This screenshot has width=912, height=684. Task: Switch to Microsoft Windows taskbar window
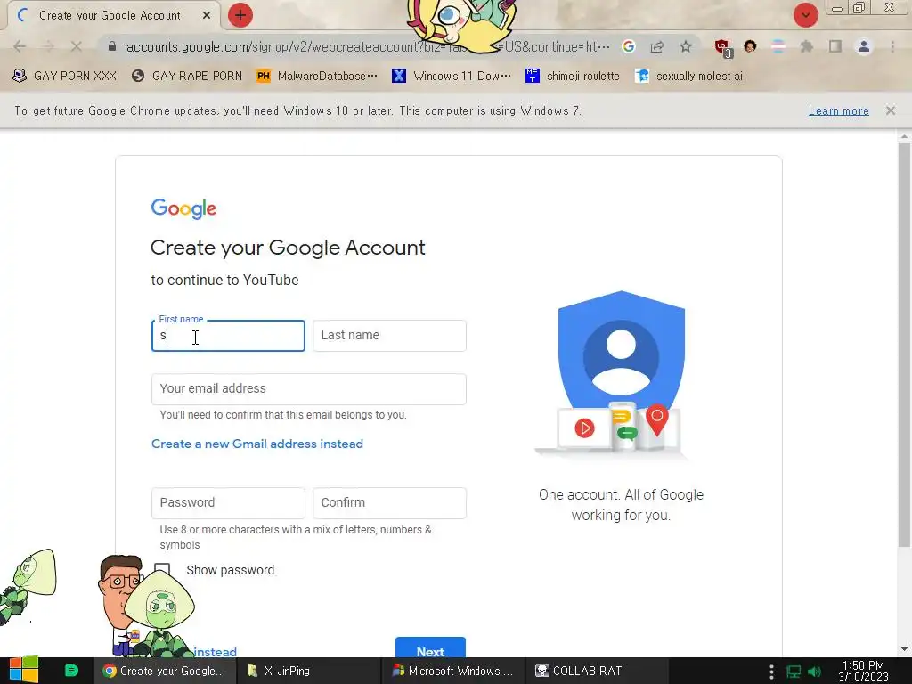pos(453,671)
